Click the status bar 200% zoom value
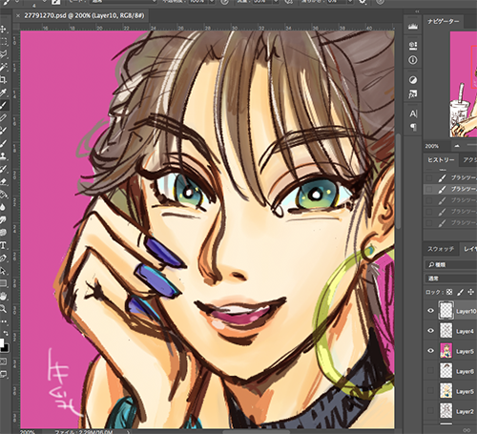477x434 pixels. [28, 432]
